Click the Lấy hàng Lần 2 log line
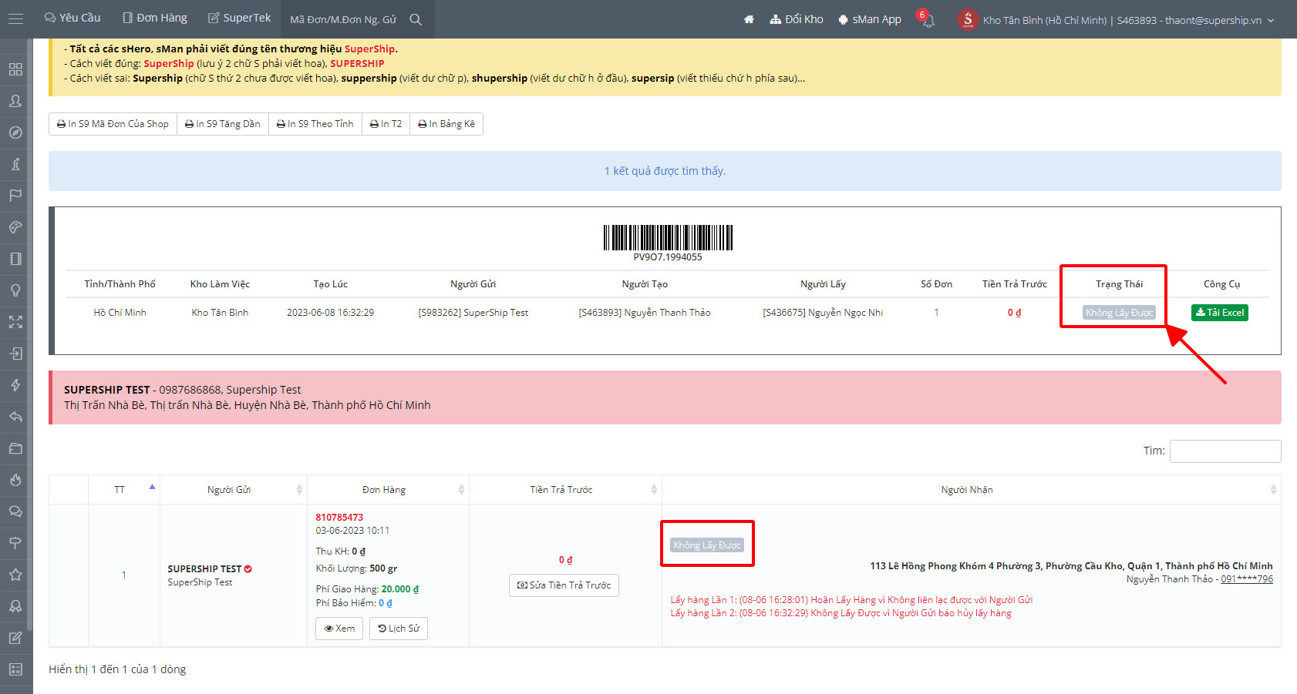The image size is (1297, 694). pyautogui.click(x=841, y=613)
